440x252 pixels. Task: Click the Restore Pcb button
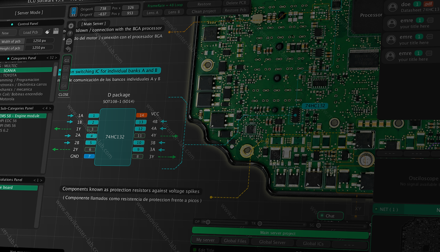235,10
